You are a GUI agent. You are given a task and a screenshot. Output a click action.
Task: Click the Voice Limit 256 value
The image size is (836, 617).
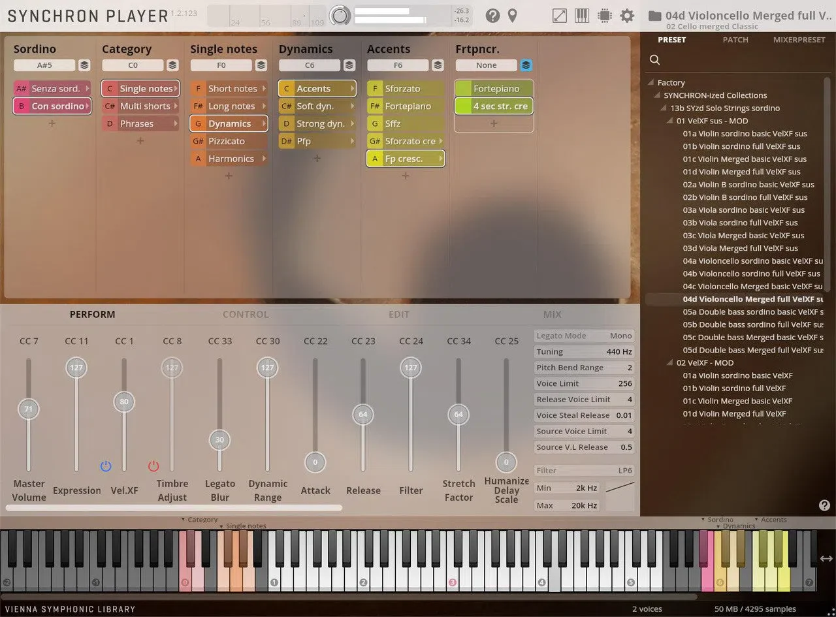(x=625, y=384)
